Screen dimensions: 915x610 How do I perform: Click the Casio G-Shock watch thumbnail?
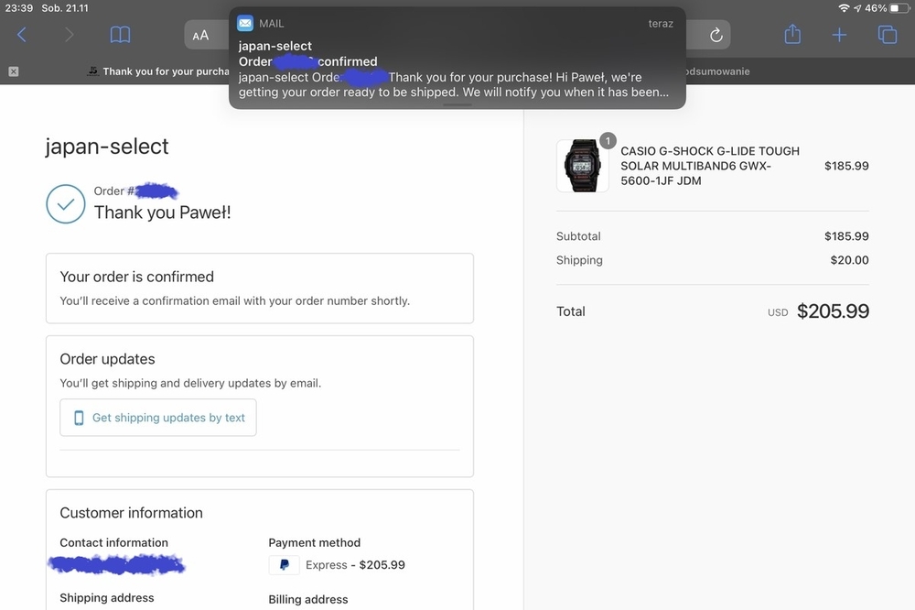click(582, 166)
